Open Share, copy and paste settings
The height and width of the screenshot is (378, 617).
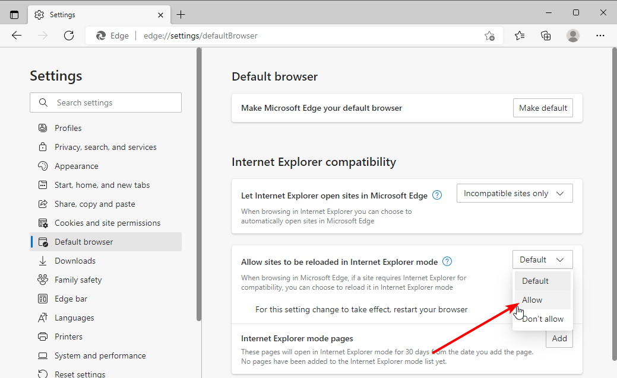[106, 204]
